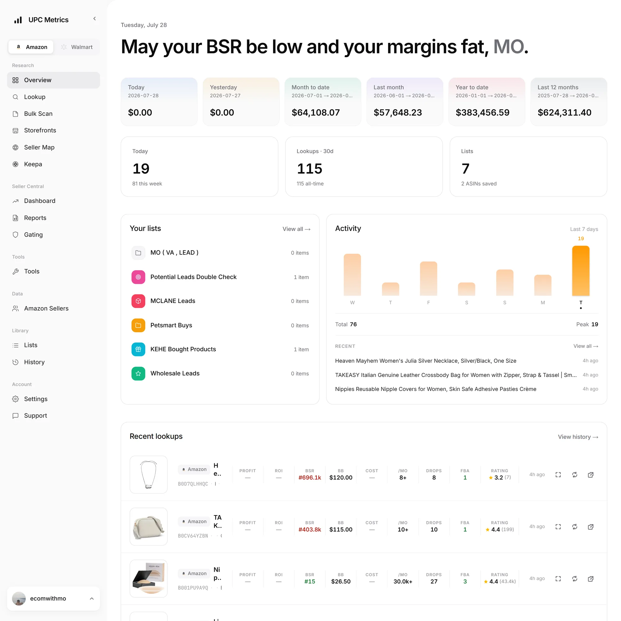Click the Amazon Sellers people icon
The image size is (621, 621).
(x=16, y=308)
